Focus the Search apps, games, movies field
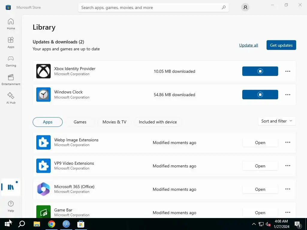This screenshot has width=307, height=230. coord(153,7)
